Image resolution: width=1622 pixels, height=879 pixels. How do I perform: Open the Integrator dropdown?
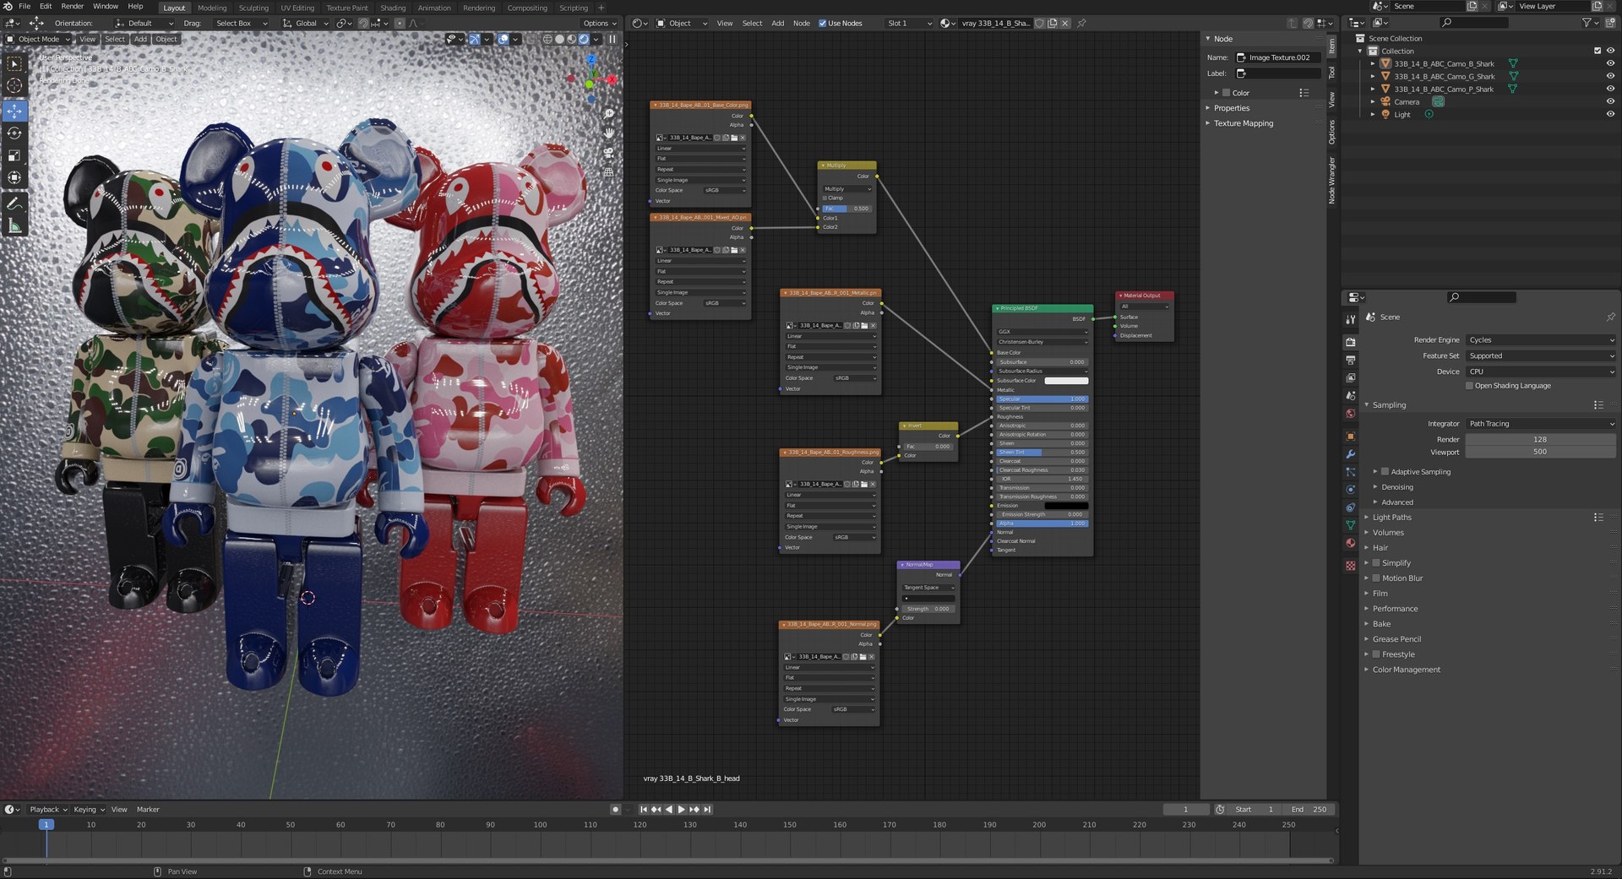pyautogui.click(x=1541, y=424)
